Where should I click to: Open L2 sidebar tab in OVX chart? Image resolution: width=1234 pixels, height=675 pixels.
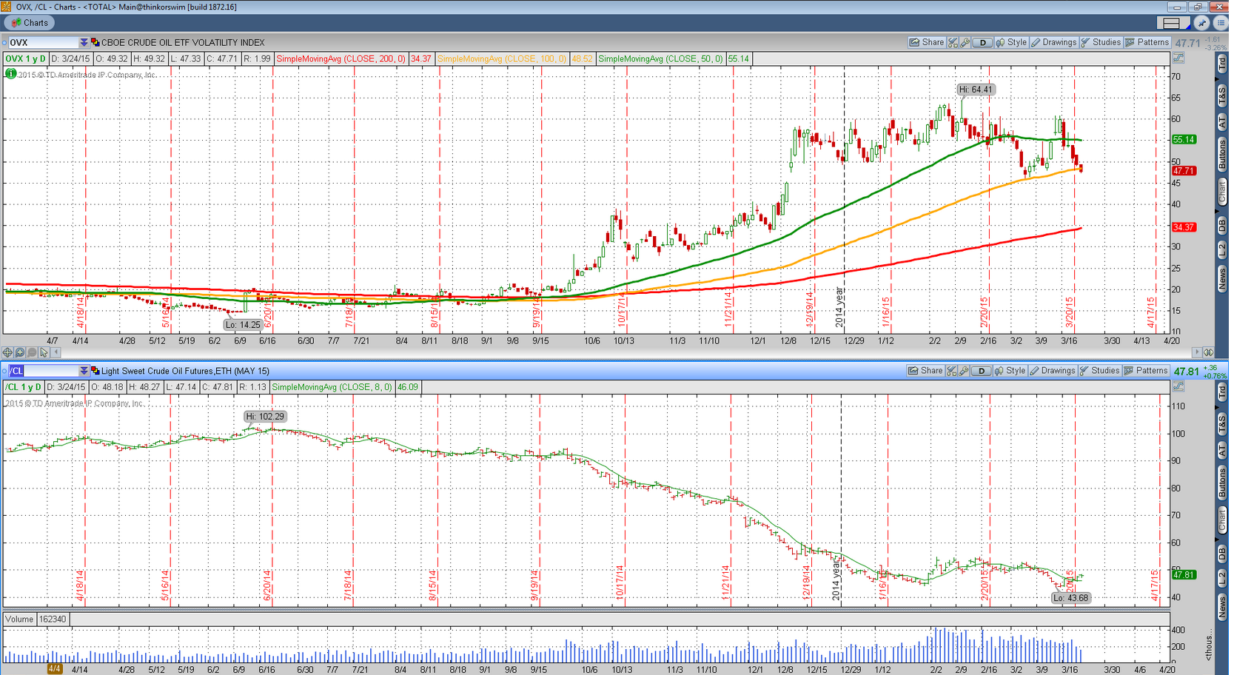tap(1221, 250)
